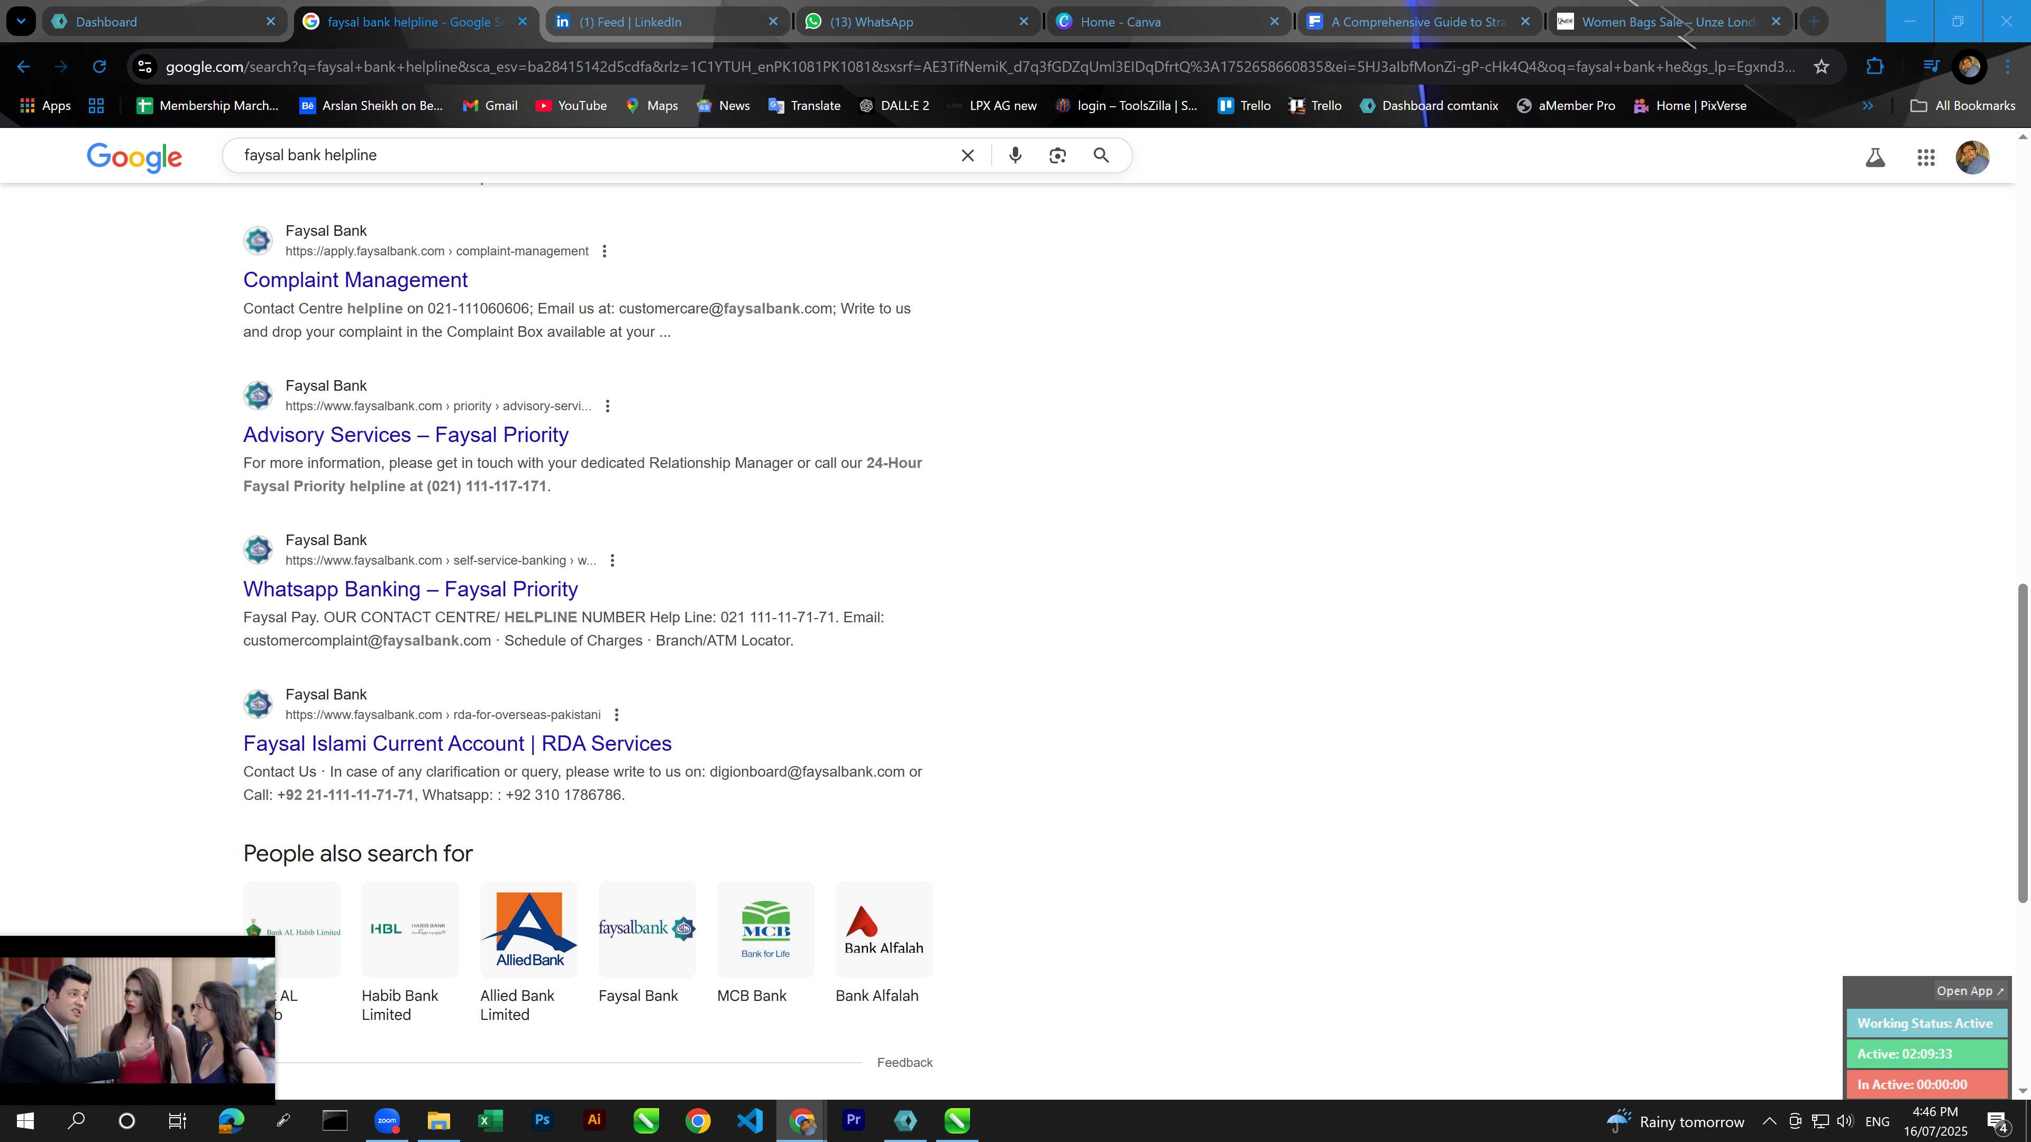Viewport: 2031px width, 1142px height.
Task: Open Windows Start menu
Action: pos(24,1120)
